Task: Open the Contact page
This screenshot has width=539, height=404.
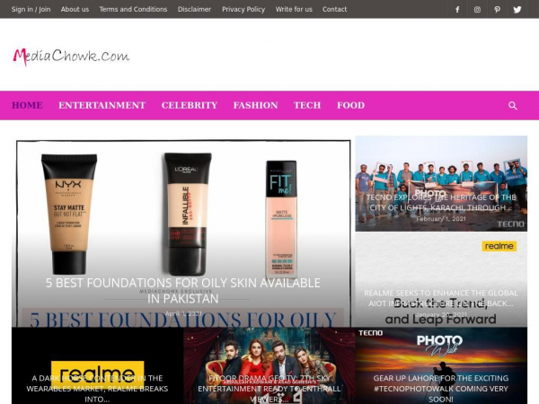Action: coord(334,9)
